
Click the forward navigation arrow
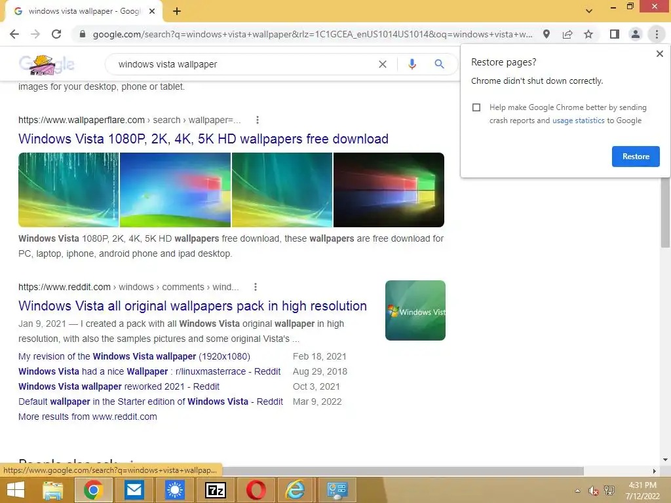tap(35, 34)
